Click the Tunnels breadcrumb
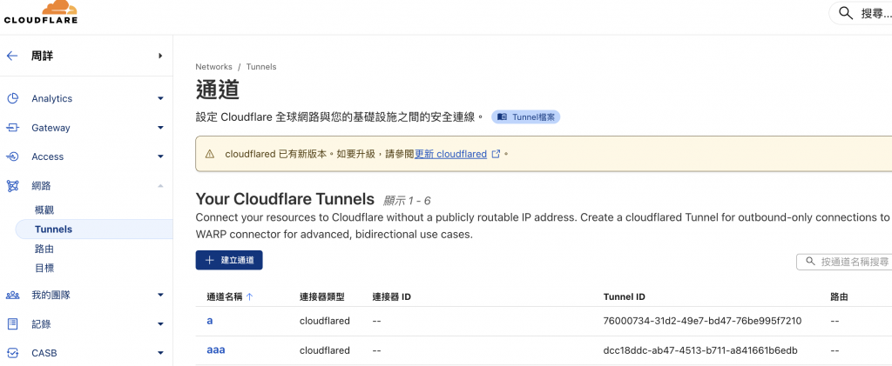The width and height of the screenshot is (892, 366). pyautogui.click(x=261, y=66)
